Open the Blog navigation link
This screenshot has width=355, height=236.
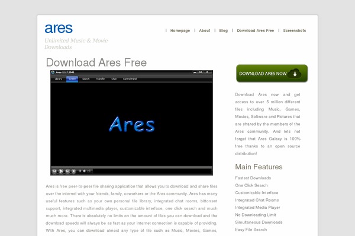click(224, 31)
